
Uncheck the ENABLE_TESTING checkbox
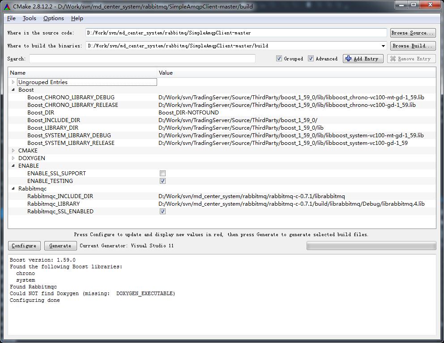click(162, 181)
